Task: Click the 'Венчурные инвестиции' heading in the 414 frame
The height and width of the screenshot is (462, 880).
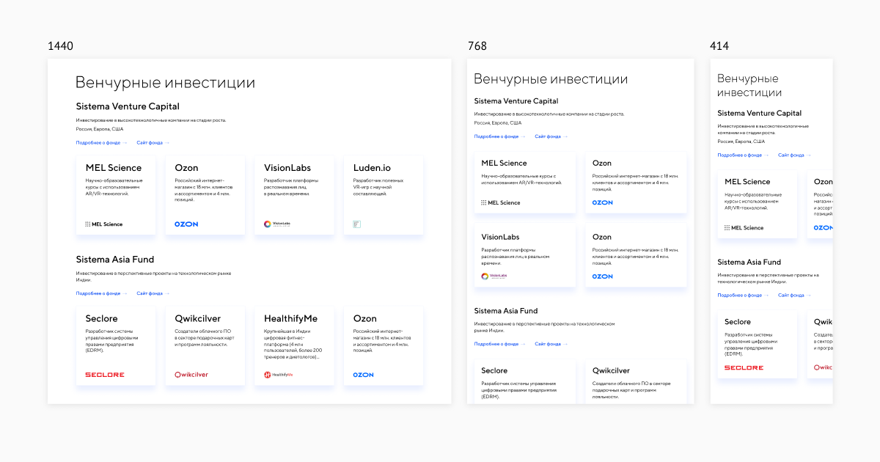Action: (749, 86)
